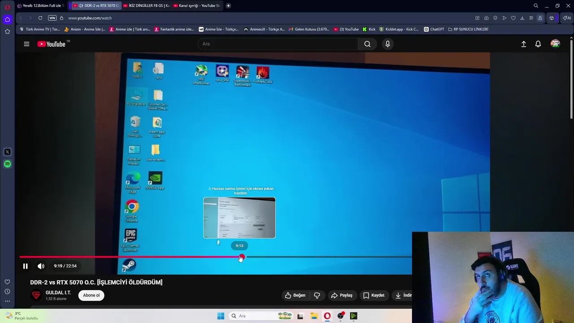Open the GULDAL I.T. channel name link
574x323 pixels.
coord(58,292)
